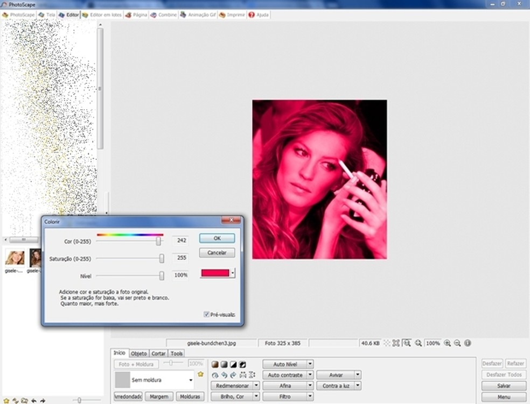
Task: Click the sepia effect icon
Action: click(215, 364)
